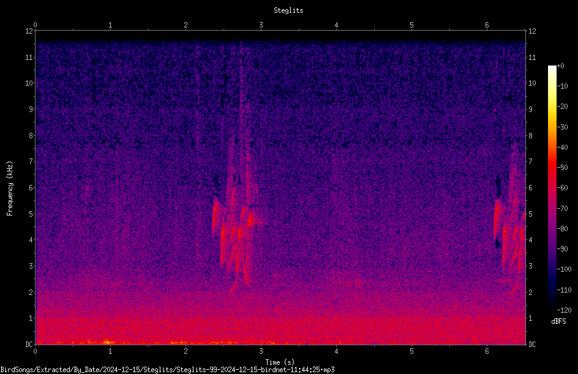The image size is (578, 374).
Task: Click the -120 label on the color scale
Action: (x=564, y=310)
